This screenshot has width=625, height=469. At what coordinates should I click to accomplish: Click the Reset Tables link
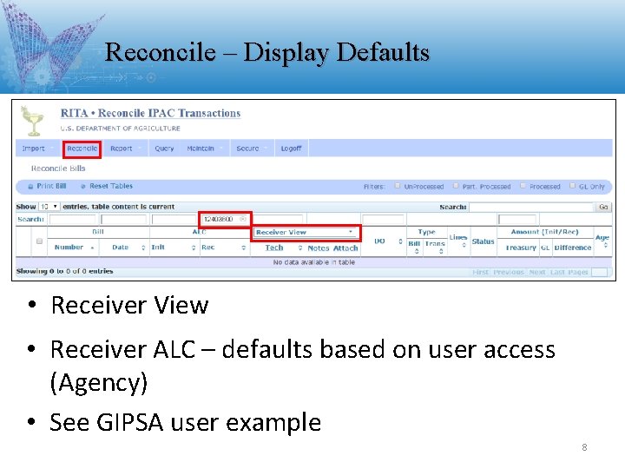[x=111, y=186]
